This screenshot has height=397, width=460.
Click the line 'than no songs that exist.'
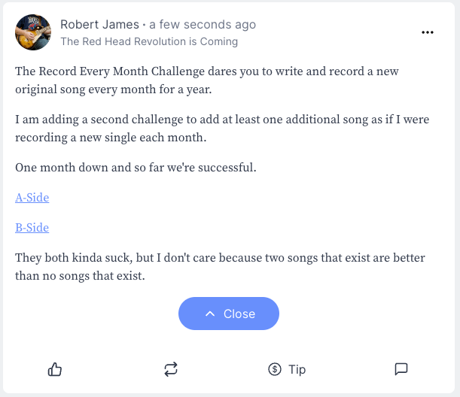80,276
